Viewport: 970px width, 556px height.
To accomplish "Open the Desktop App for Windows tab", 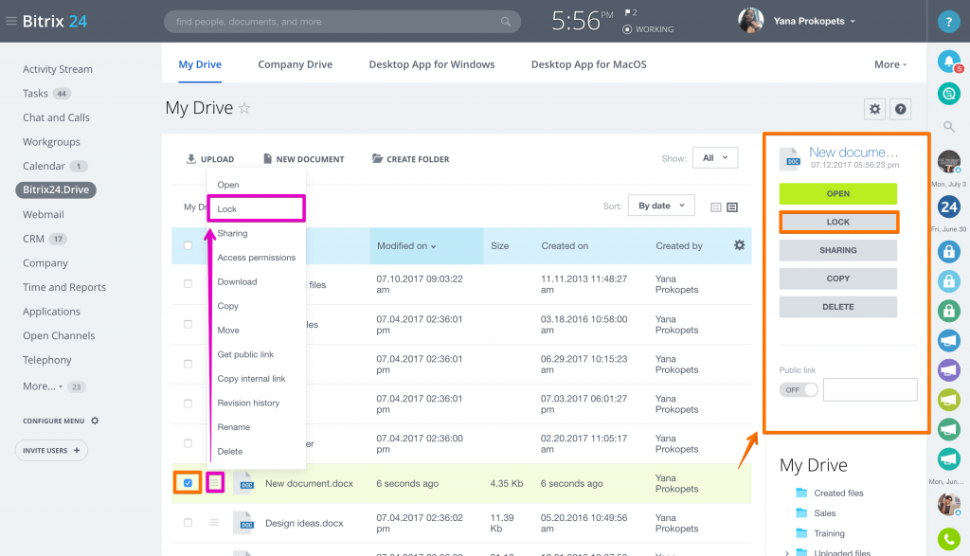I will click(x=432, y=64).
